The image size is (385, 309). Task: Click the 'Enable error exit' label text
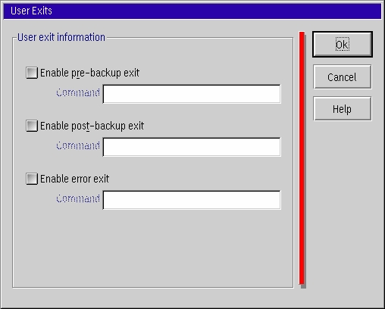point(74,179)
